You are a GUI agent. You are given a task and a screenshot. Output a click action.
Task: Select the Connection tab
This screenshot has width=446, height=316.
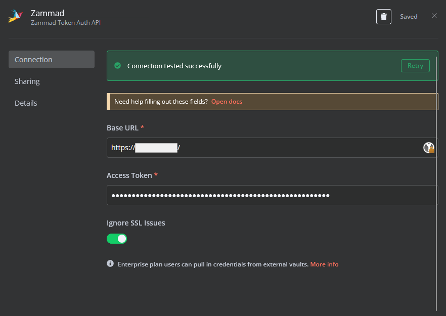pyautogui.click(x=52, y=60)
